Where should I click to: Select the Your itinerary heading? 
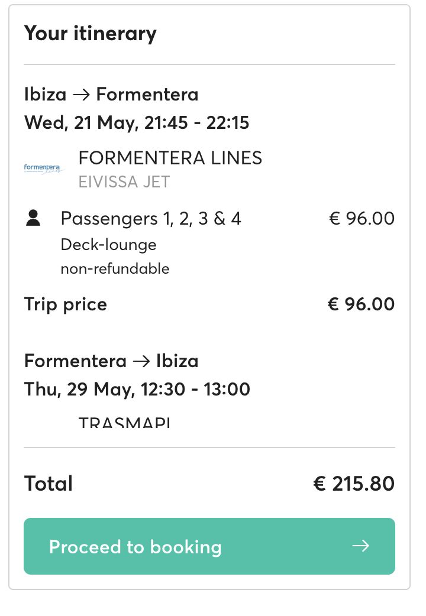(x=91, y=33)
